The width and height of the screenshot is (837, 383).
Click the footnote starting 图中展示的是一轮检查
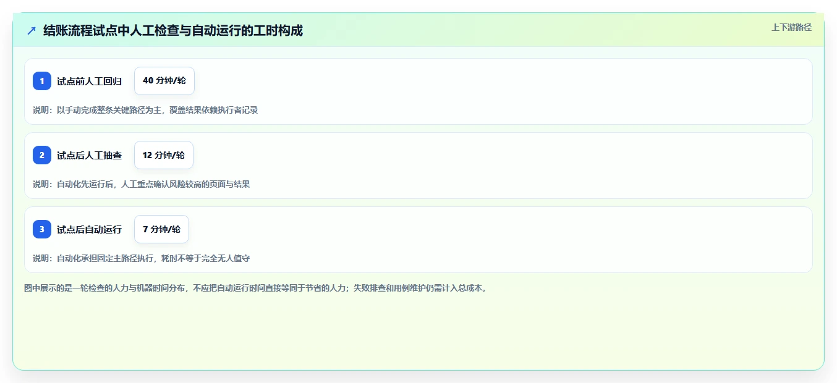pyautogui.click(x=255, y=288)
